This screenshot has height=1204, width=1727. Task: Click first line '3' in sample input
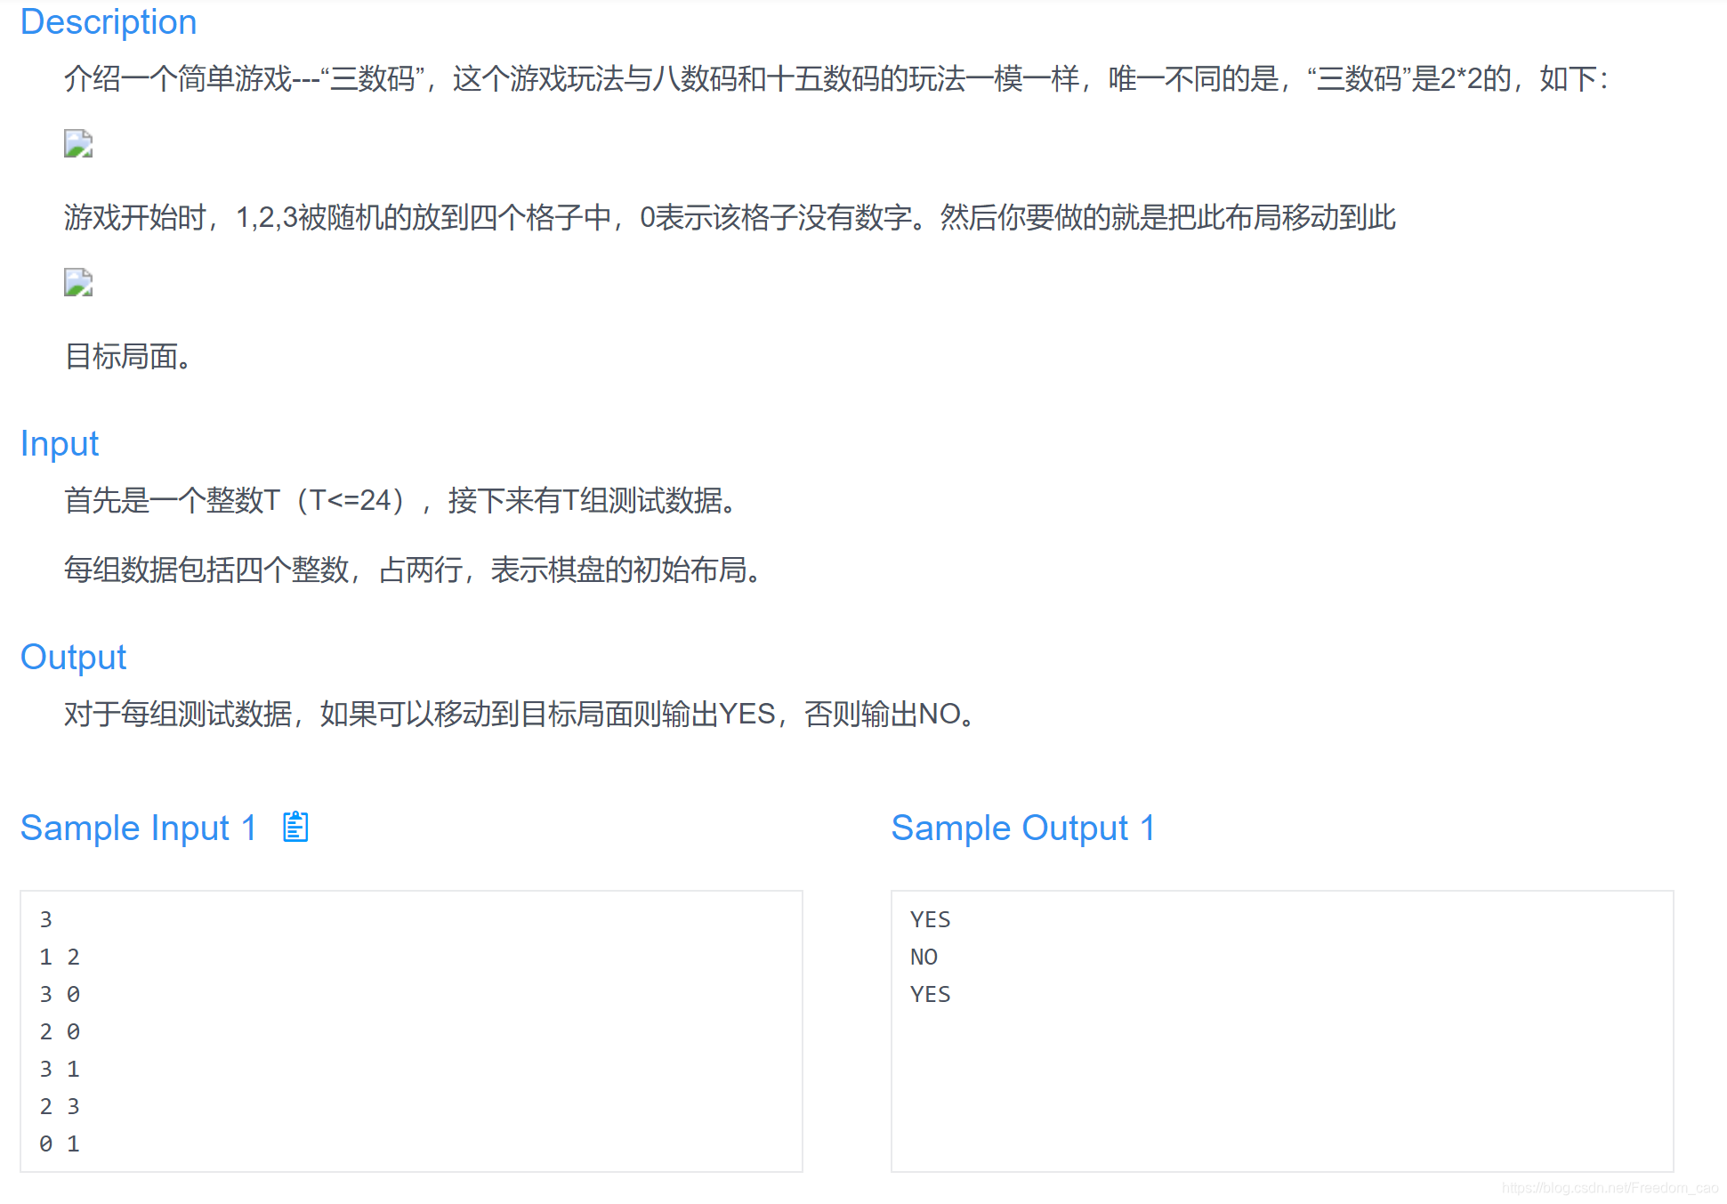click(46, 919)
